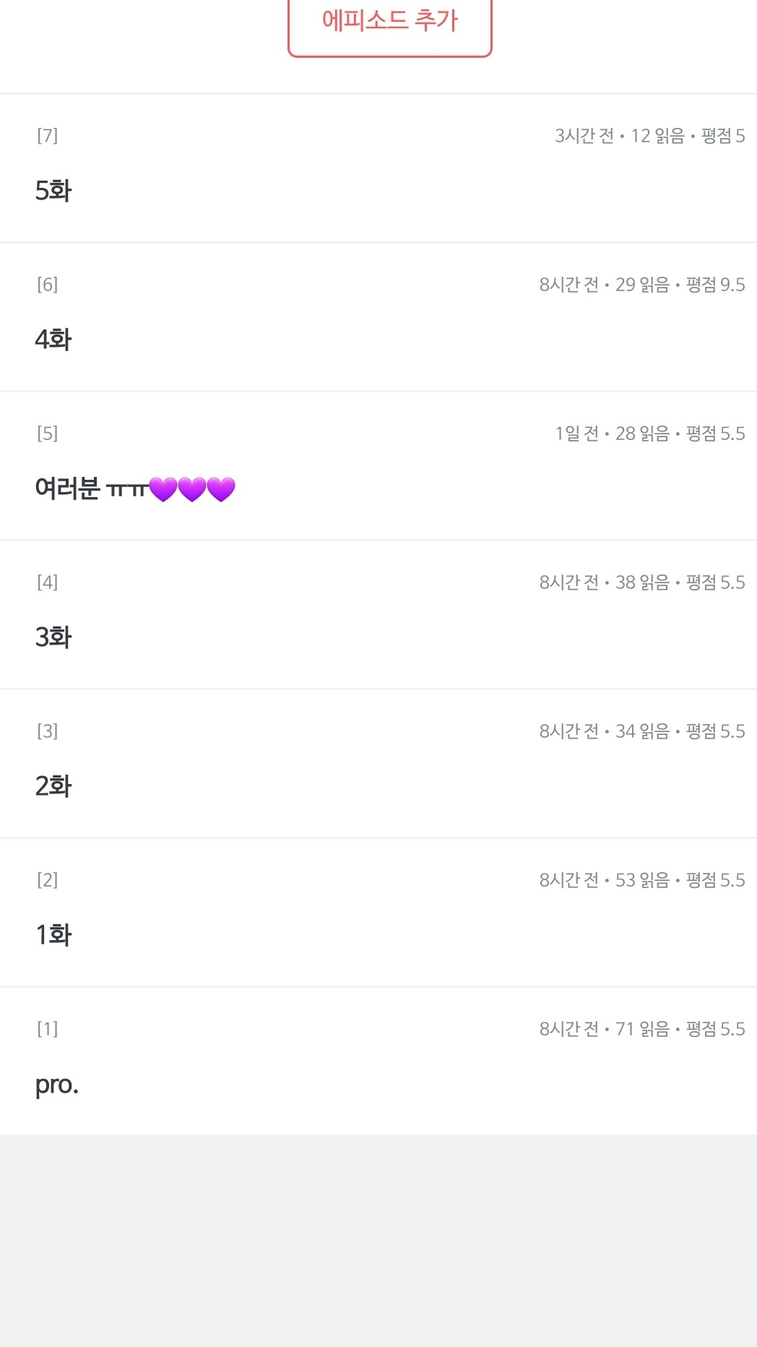Image resolution: width=757 pixels, height=1347 pixels.
Task: Tap the 71 읽음 · 평점 5.5 info
Action: pos(679,1029)
